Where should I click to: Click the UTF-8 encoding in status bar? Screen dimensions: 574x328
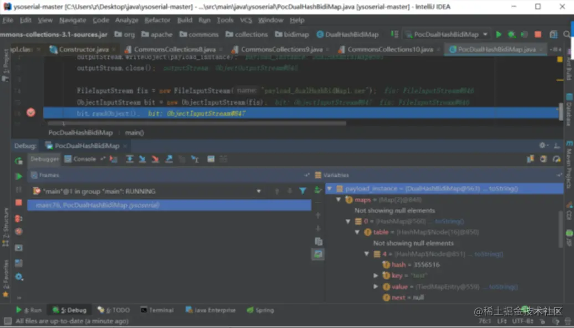pos(522,321)
